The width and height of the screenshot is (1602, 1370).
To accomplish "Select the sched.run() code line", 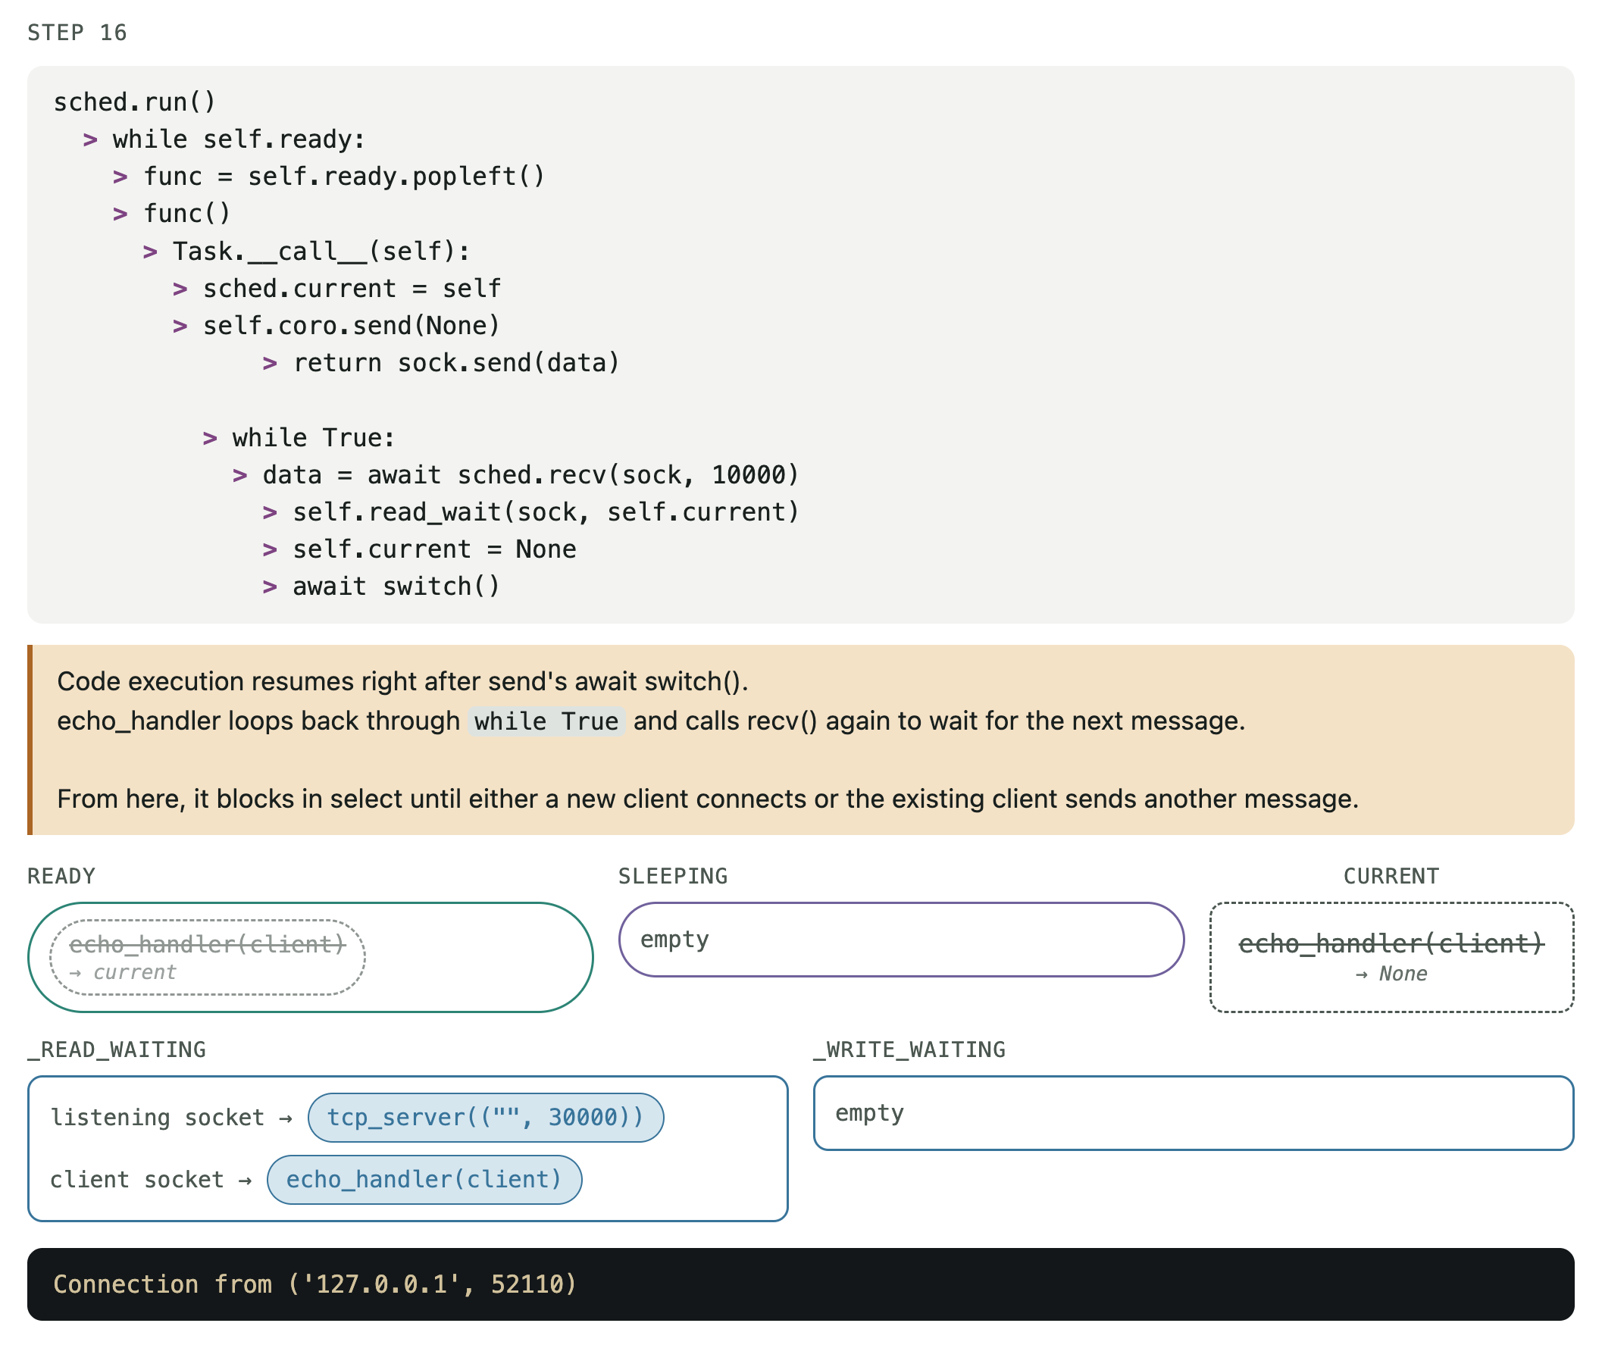I will coord(135,102).
